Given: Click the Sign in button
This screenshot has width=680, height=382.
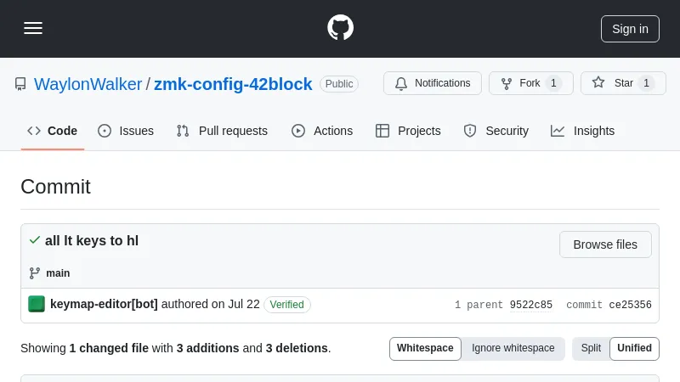Looking at the screenshot, I should tap(630, 28).
